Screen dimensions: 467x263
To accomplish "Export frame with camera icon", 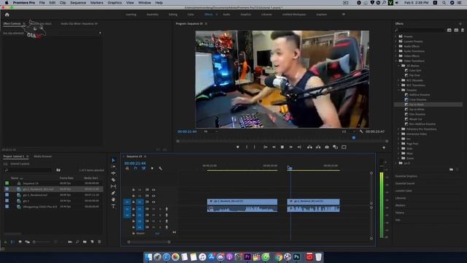I will click(327, 147).
